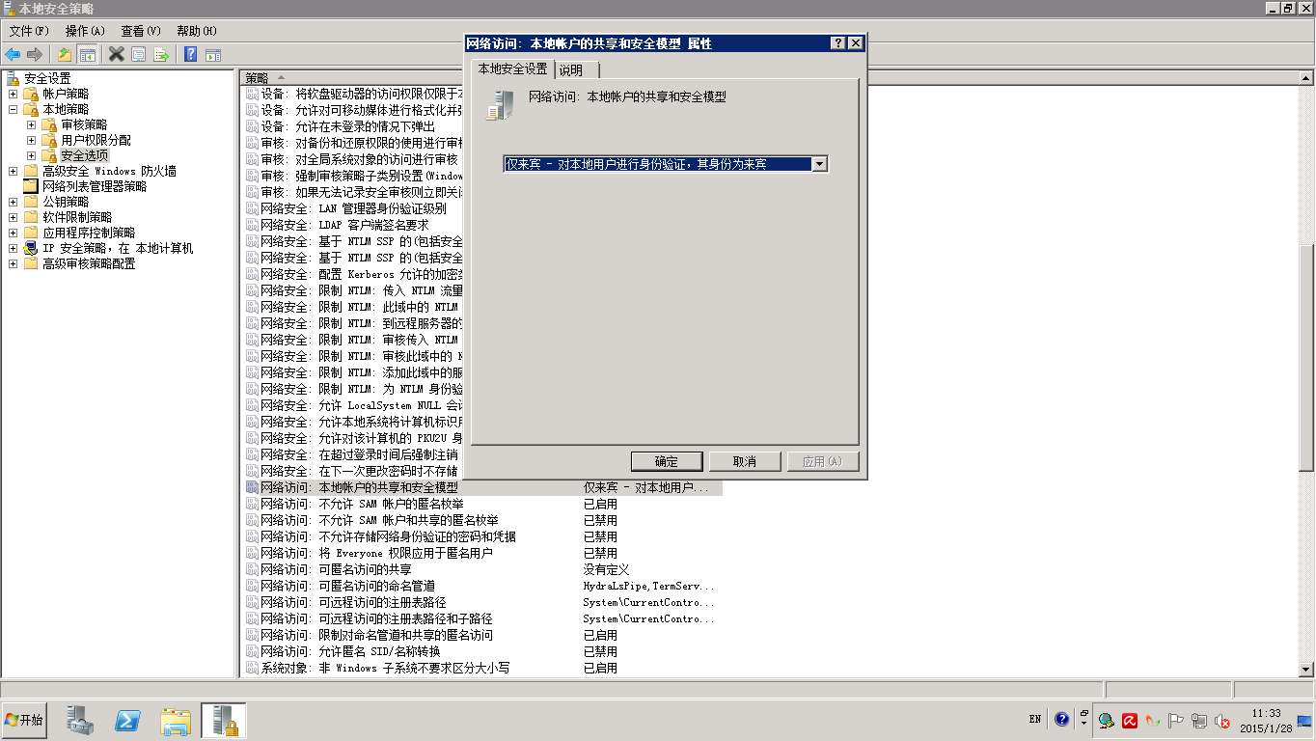Expand the 帐户策略 tree node

[13, 94]
